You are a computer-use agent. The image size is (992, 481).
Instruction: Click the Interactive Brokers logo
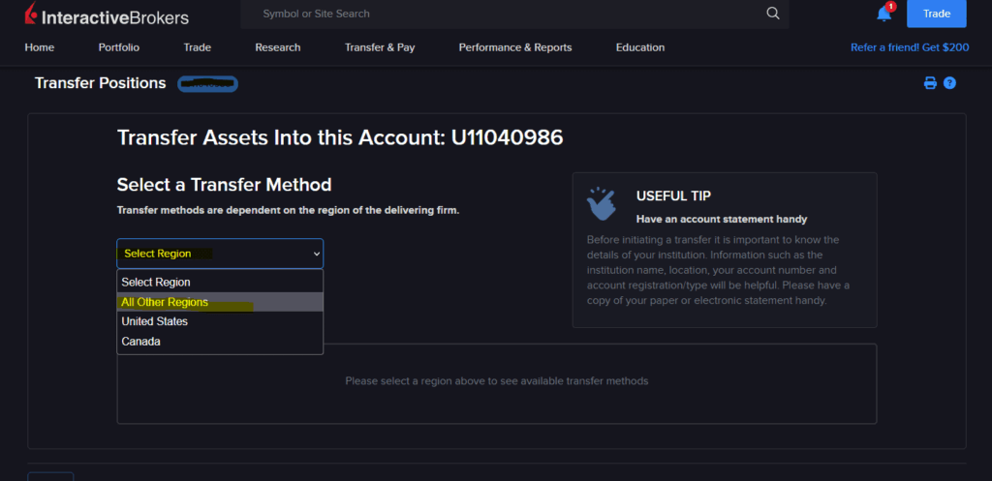(x=107, y=15)
